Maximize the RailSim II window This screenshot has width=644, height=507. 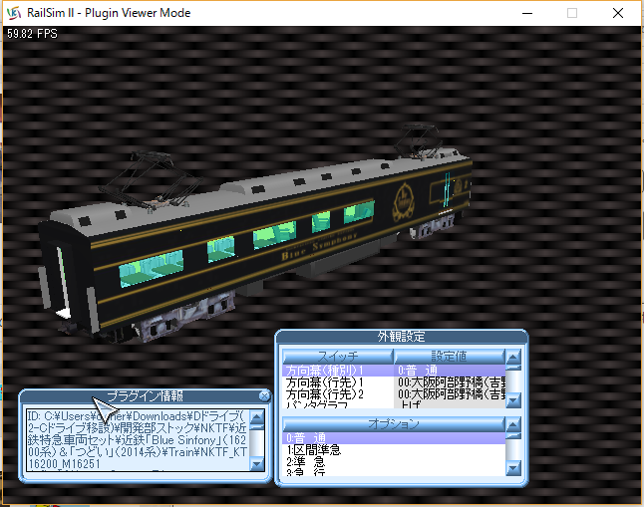pos(572,13)
